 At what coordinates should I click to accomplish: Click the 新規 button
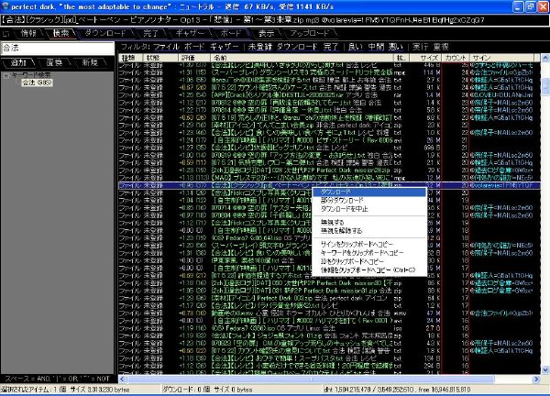pos(90,62)
